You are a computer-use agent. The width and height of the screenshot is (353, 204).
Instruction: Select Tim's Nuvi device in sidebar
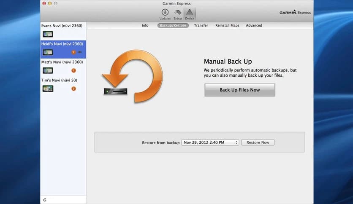(63, 86)
